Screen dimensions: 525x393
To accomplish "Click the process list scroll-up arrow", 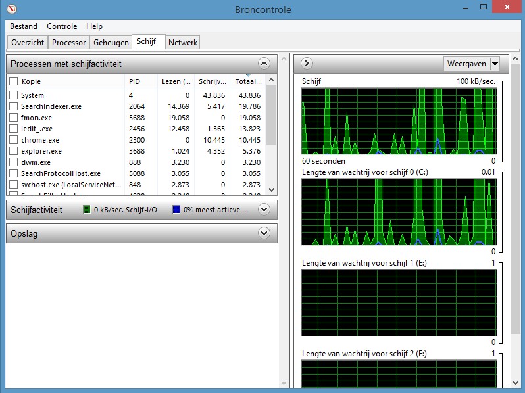I will [x=272, y=80].
